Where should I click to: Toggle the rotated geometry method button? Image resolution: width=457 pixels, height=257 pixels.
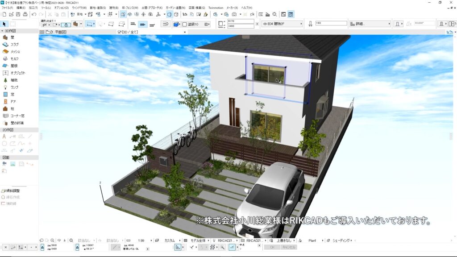coord(66,25)
